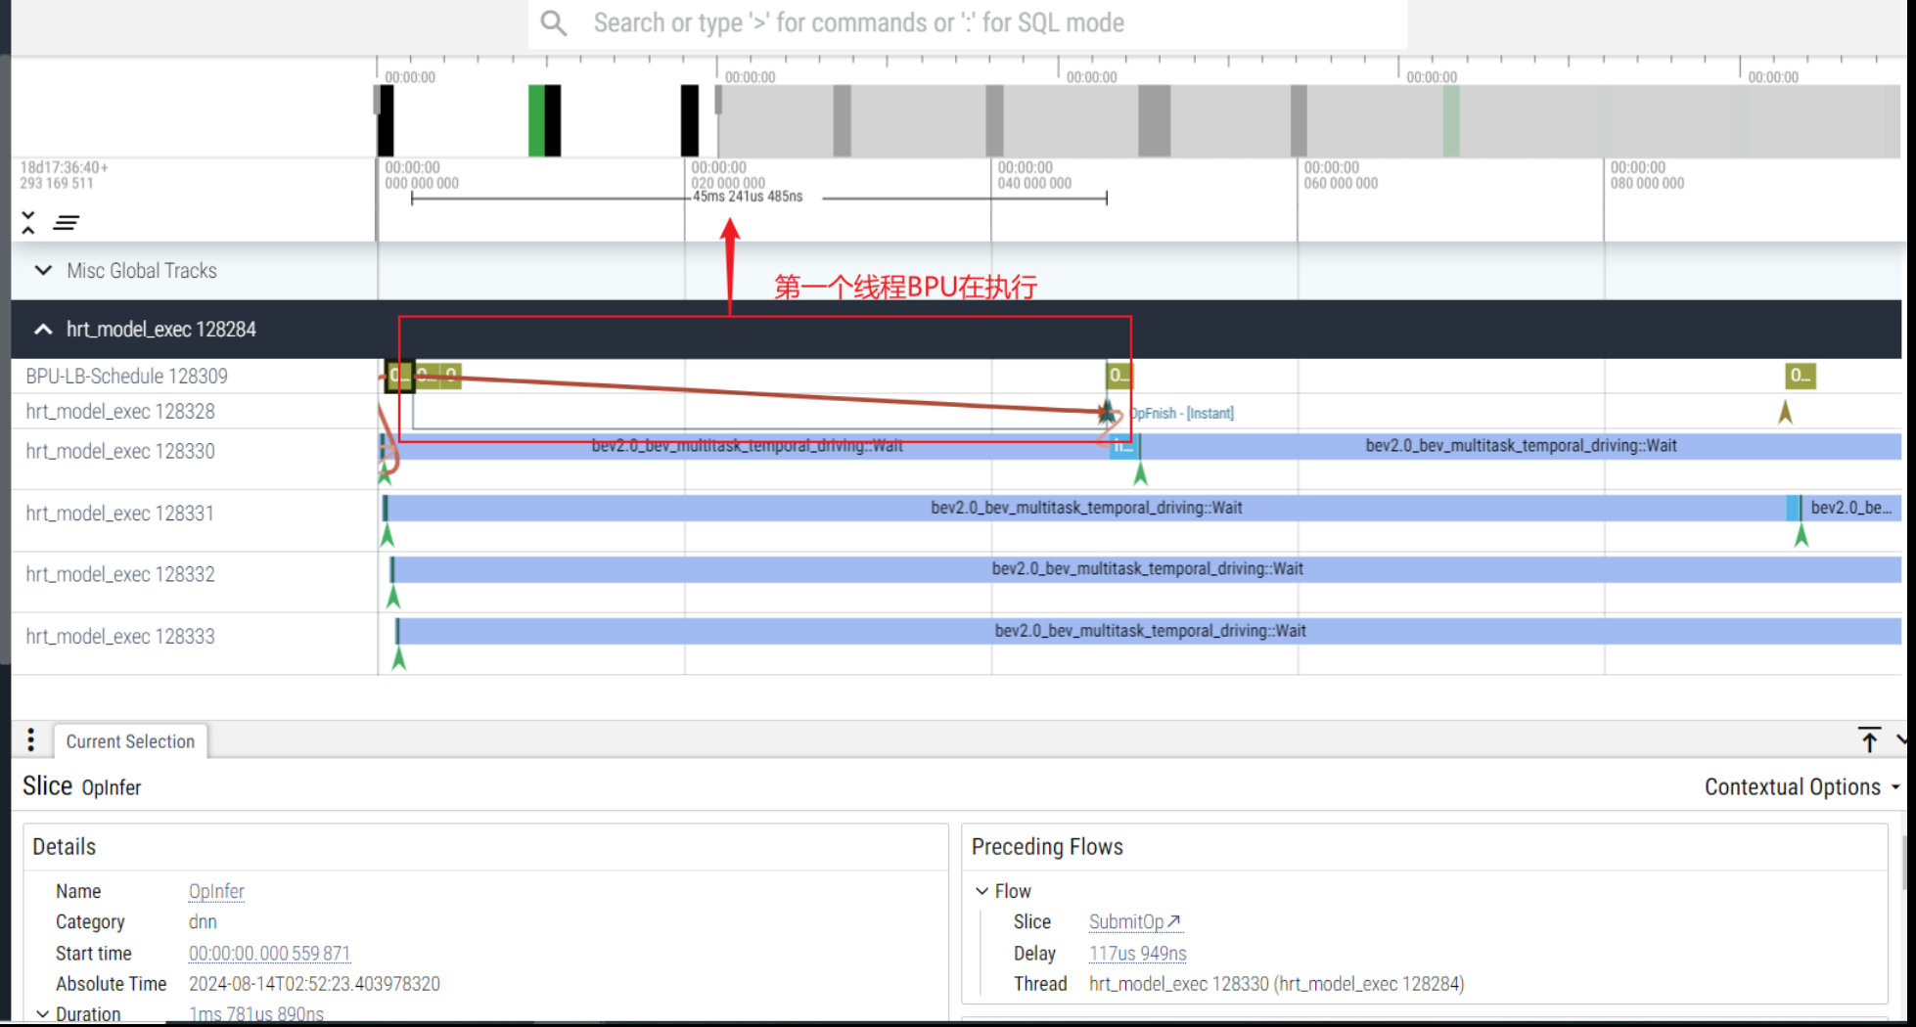
Task: Open the Contextual Options dropdown
Action: point(1801,787)
